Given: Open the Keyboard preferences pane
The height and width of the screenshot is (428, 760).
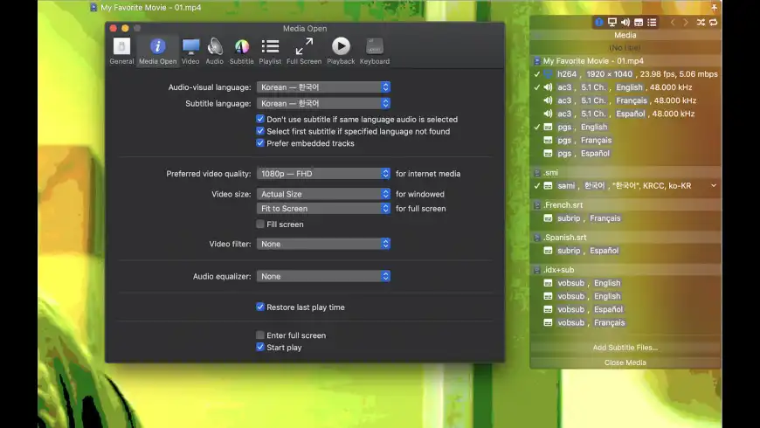Looking at the screenshot, I should [375, 51].
